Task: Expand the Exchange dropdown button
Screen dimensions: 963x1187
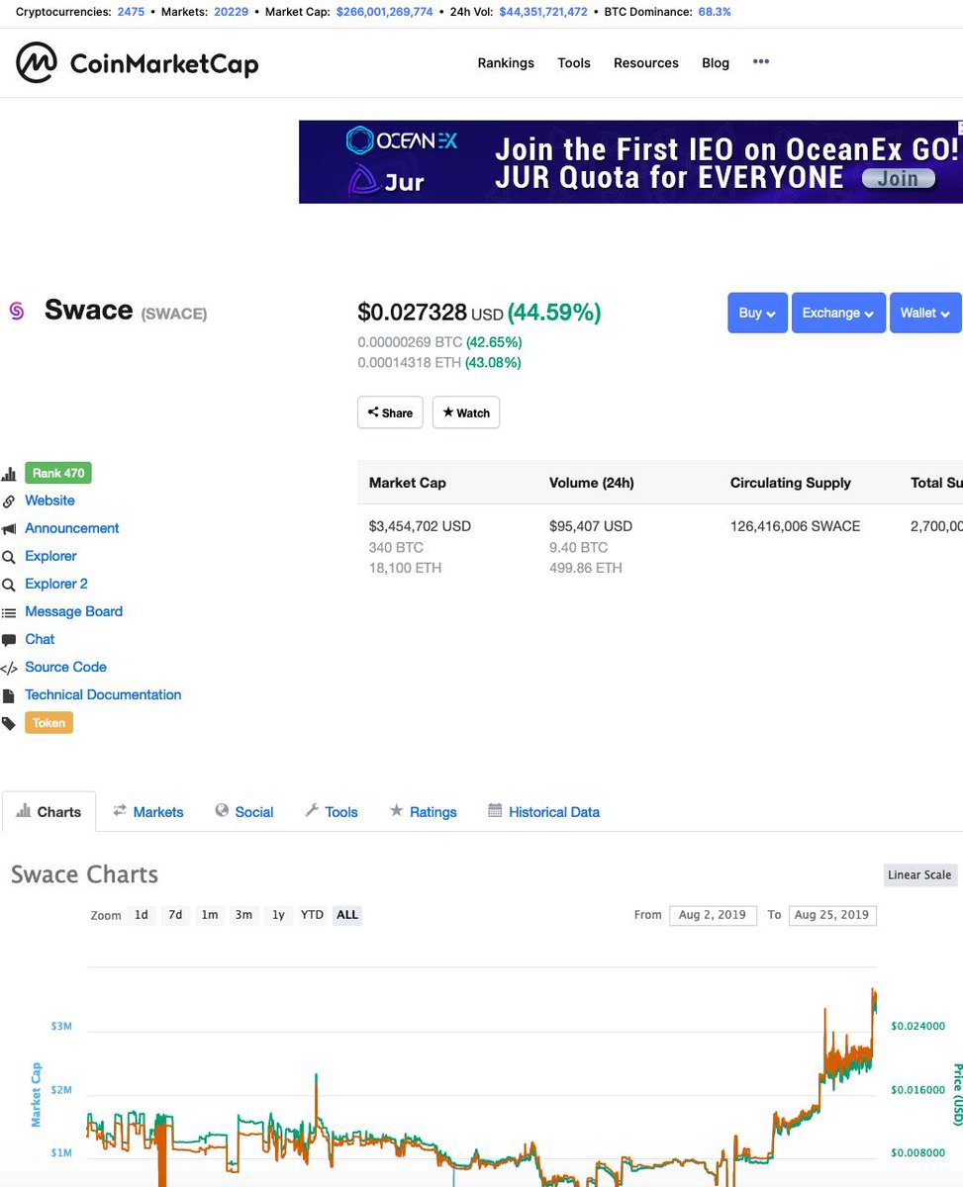Action: pos(838,313)
